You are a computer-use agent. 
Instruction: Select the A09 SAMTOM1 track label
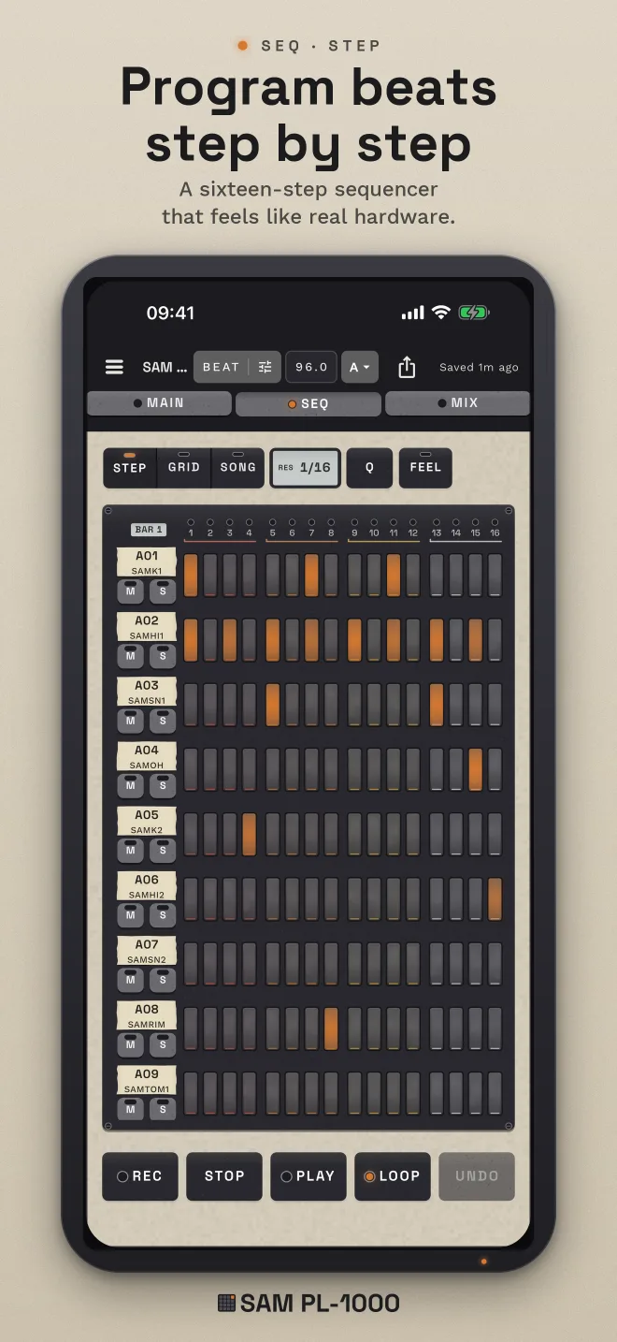pos(147,1081)
